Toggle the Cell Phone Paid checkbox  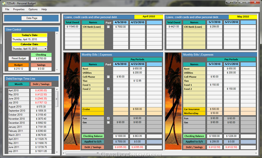coord(108,77)
